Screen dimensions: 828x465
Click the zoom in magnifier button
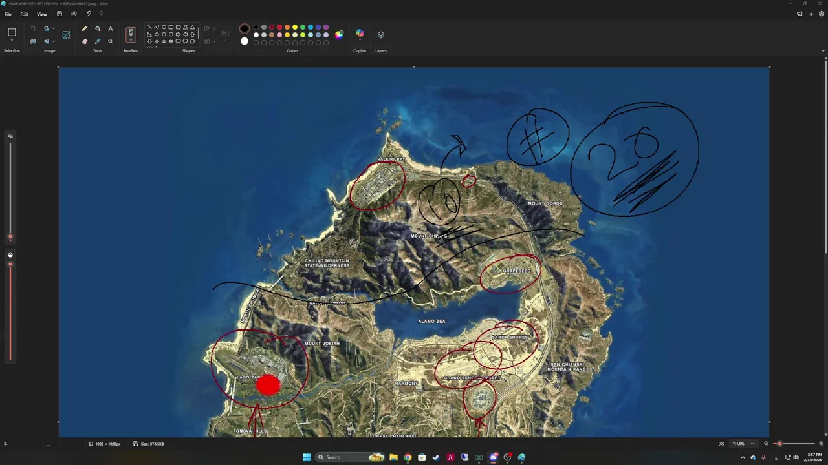[x=822, y=444]
